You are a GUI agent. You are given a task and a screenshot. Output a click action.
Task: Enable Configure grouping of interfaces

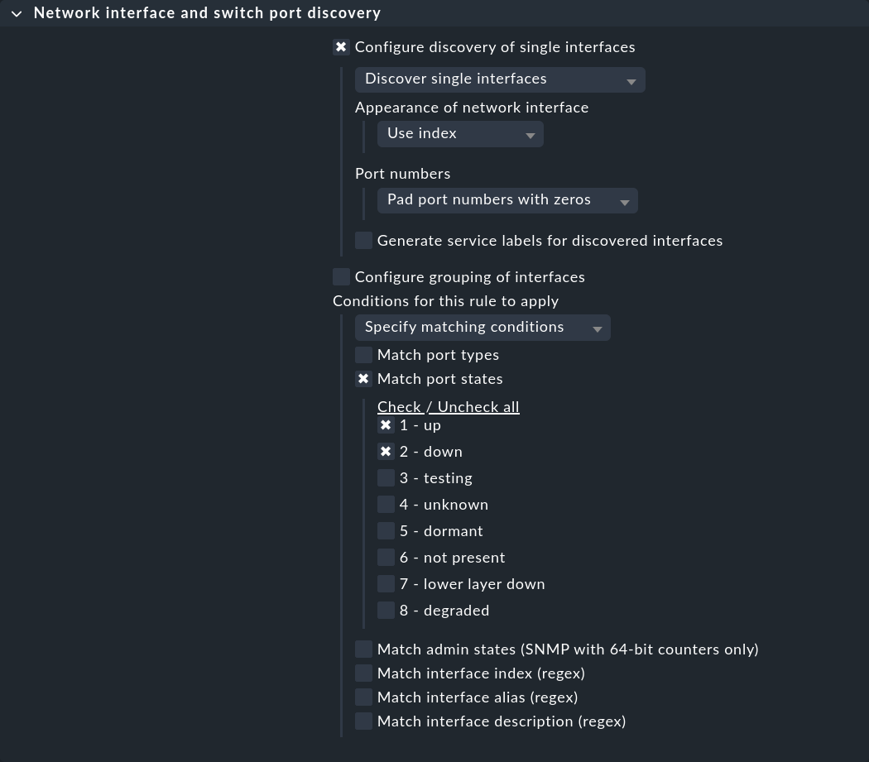click(341, 276)
